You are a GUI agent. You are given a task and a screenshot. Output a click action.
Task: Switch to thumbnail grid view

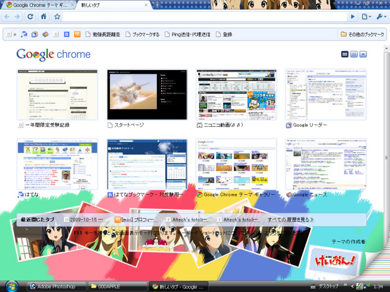coord(345,54)
